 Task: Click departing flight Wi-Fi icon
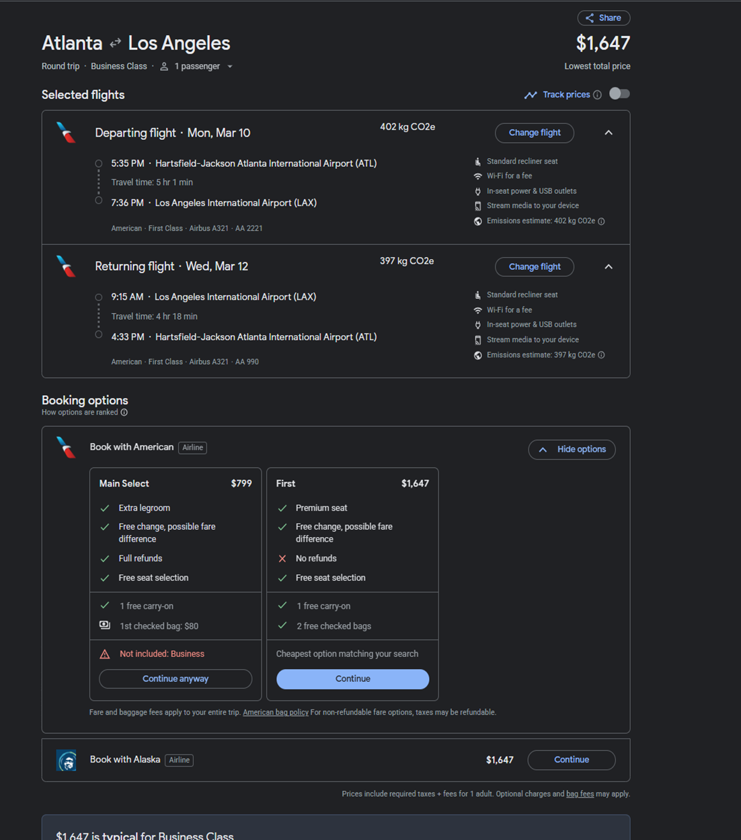478,176
